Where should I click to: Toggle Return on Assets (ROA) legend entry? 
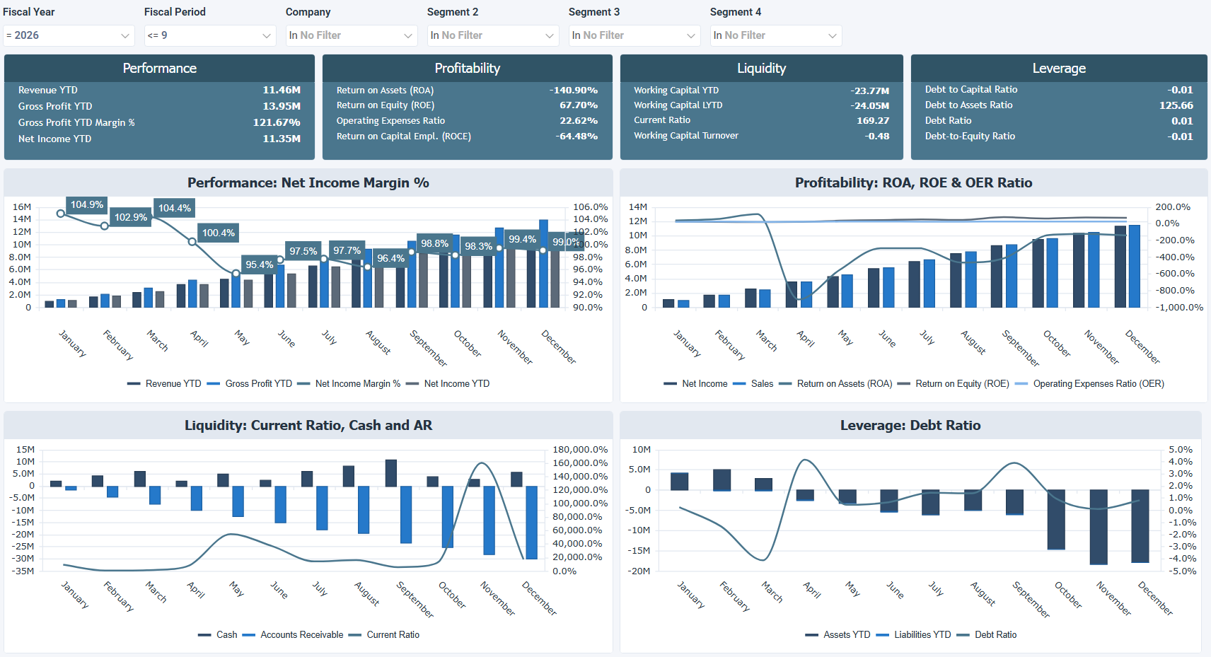(835, 384)
